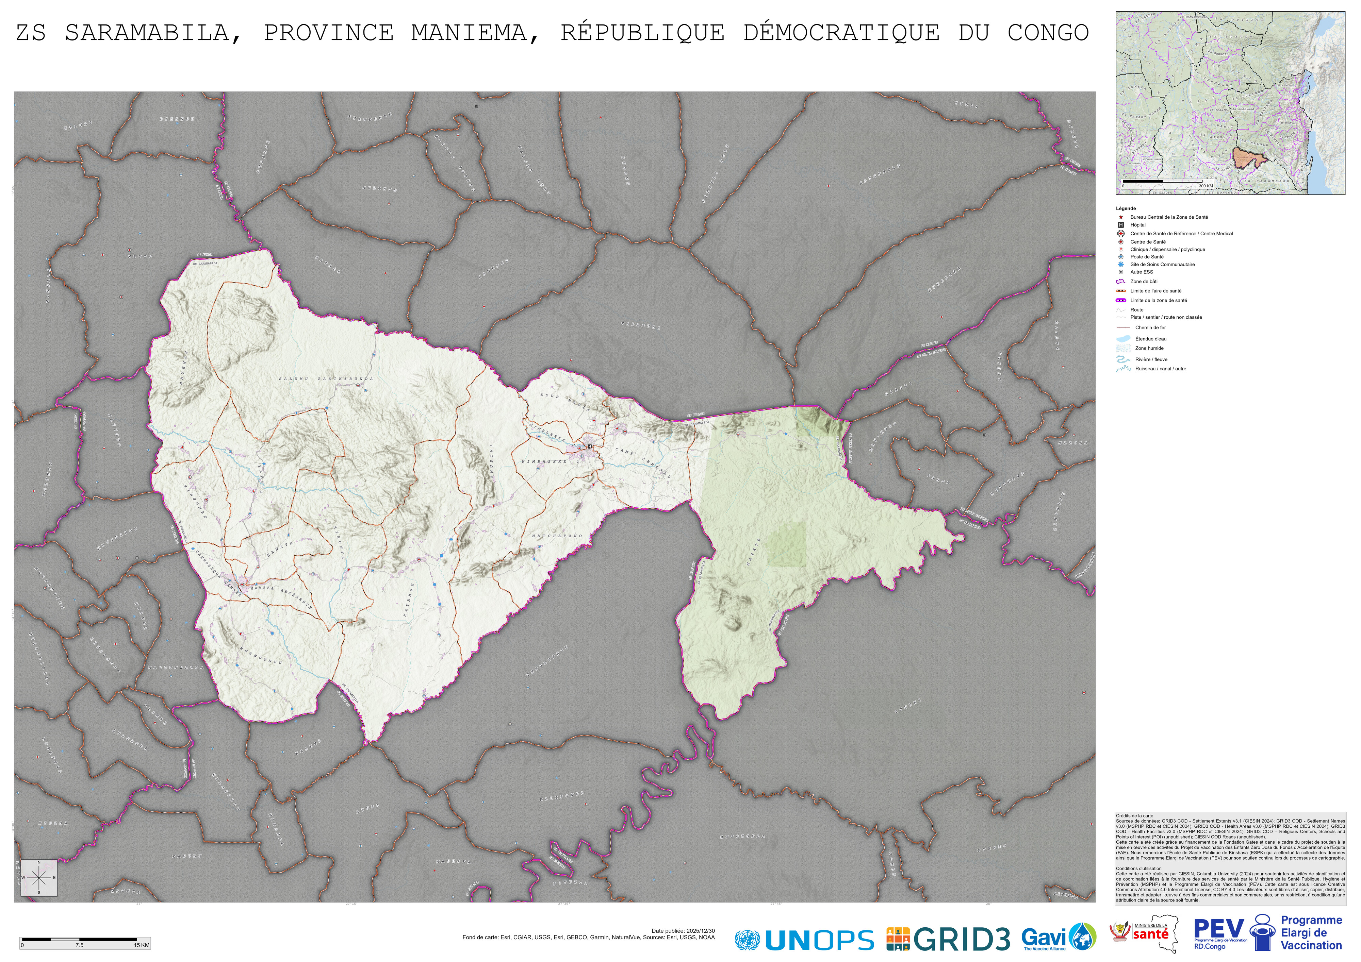
Task: Click the 'Fond de carte: Esri, CGIAR' attribution line
Action: click(589, 938)
